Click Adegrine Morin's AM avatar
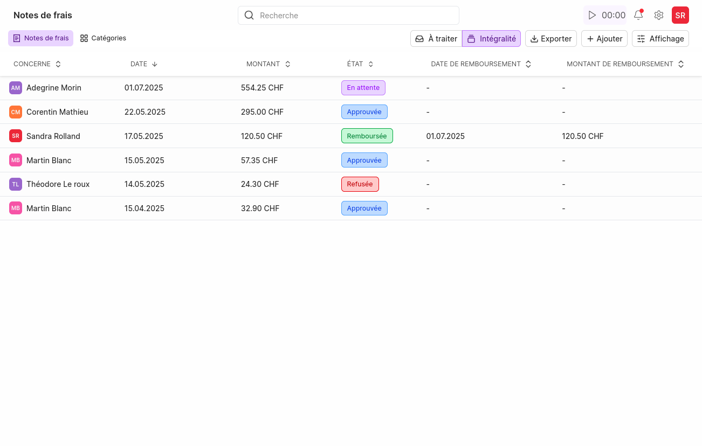Viewport: 702px width, 446px height. [16, 88]
